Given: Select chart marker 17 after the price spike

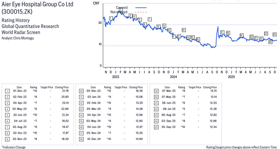Looking at the screenshot, I should [x=222, y=32].
